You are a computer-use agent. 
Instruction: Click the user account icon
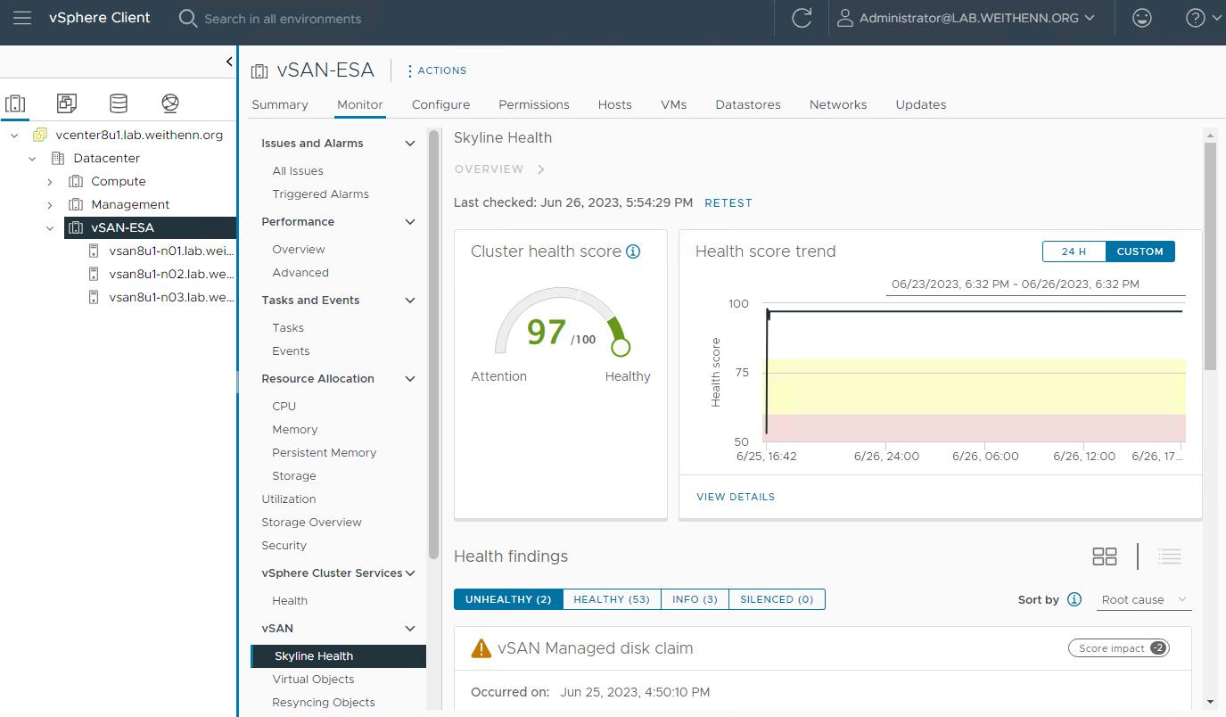click(x=844, y=18)
